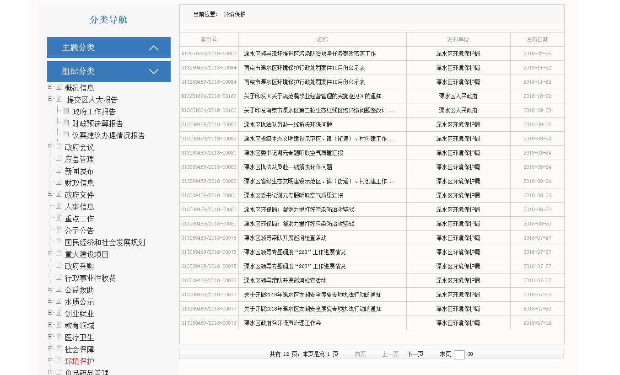Expand the 政府会议 tree node
This screenshot has width=620, height=375.
tap(50, 146)
